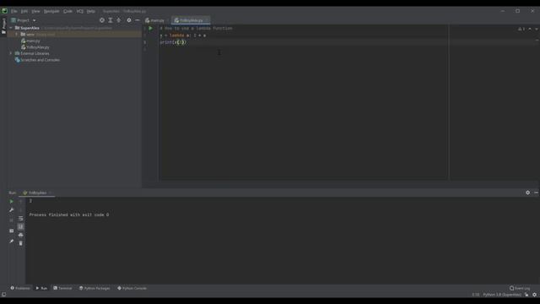This screenshot has height=304, width=540.
Task: Toggle soft-wrap in the Run console
Action: point(20,219)
